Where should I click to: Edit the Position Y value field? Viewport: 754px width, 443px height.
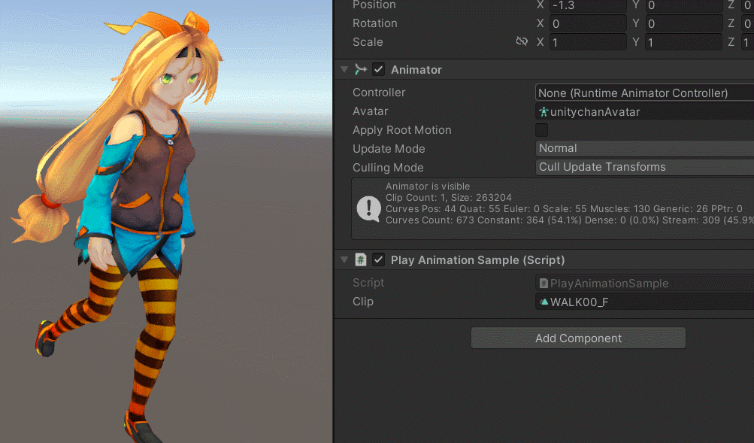coord(683,5)
